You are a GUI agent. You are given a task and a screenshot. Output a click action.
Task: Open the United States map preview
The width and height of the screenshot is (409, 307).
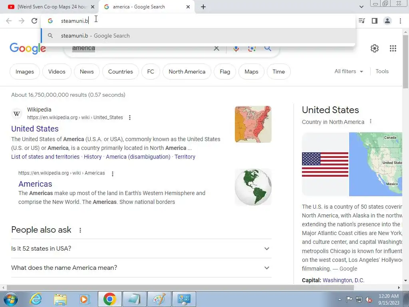pyautogui.click(x=375, y=164)
